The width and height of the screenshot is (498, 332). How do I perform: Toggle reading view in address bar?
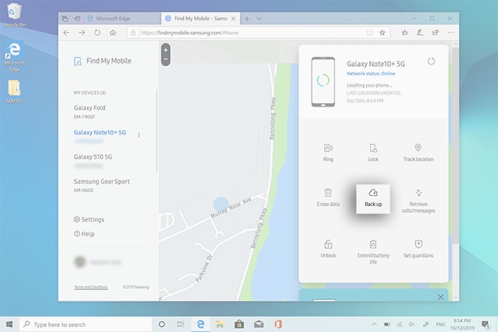click(370, 33)
